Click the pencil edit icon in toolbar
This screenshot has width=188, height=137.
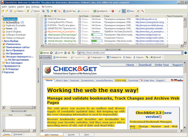(119, 11)
